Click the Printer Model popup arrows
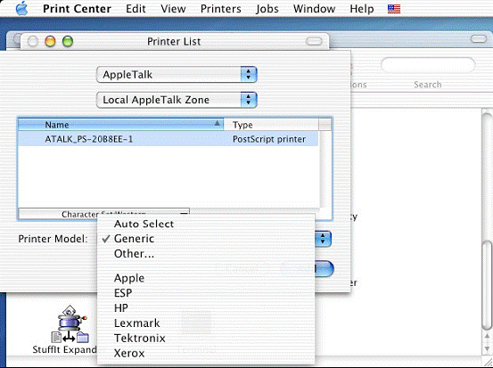This screenshot has height=368, width=493. pos(323,239)
